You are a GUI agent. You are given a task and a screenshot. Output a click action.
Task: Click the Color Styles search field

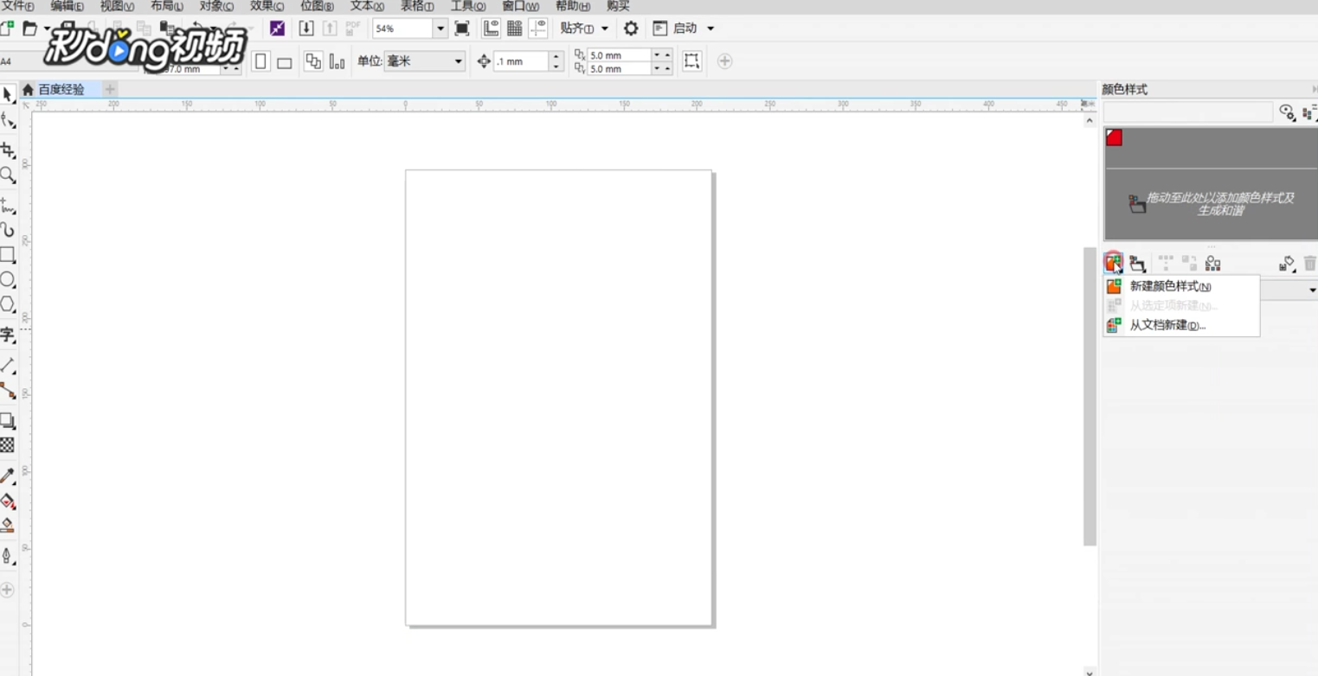1187,112
